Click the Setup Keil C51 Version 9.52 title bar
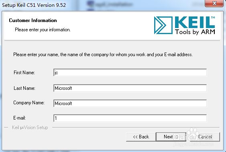Viewport: 226px width, 152px height. click(x=34, y=5)
